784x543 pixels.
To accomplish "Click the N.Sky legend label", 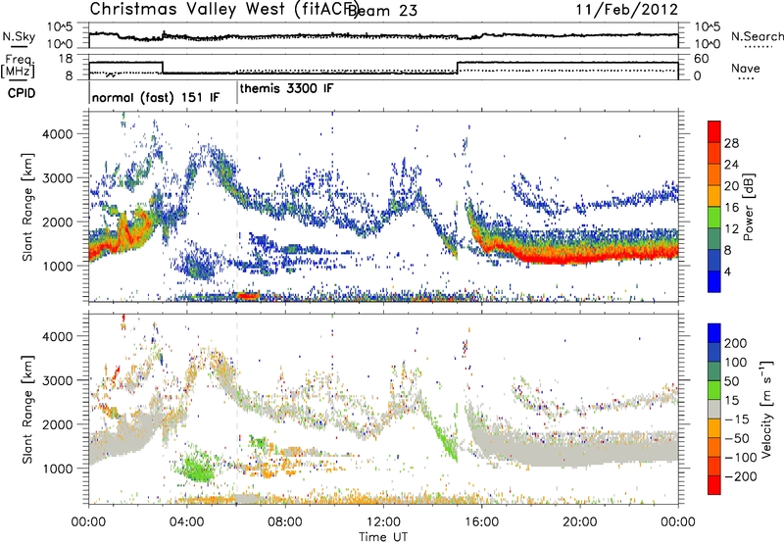I will (x=19, y=36).
